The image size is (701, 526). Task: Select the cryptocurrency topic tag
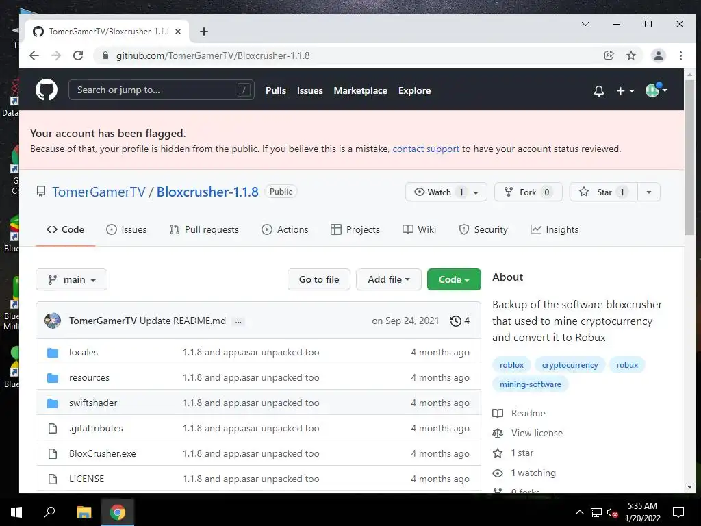point(570,365)
